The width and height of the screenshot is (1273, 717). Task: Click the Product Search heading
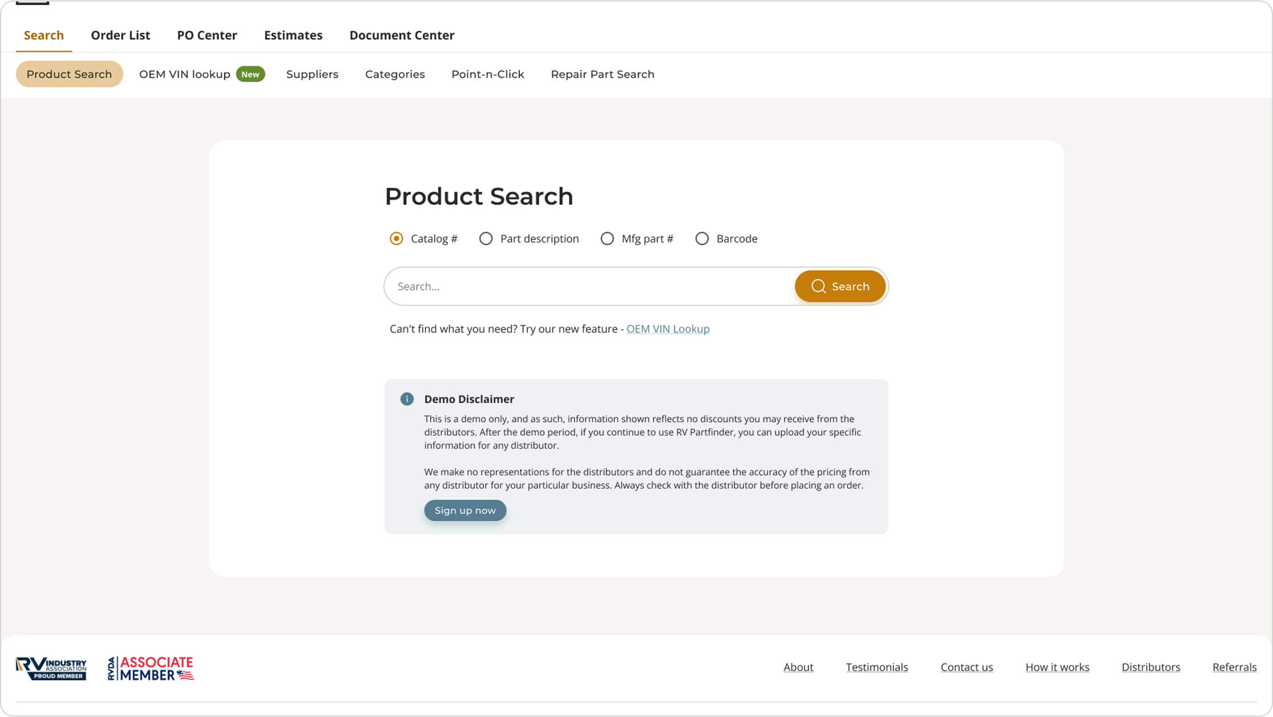coord(479,196)
